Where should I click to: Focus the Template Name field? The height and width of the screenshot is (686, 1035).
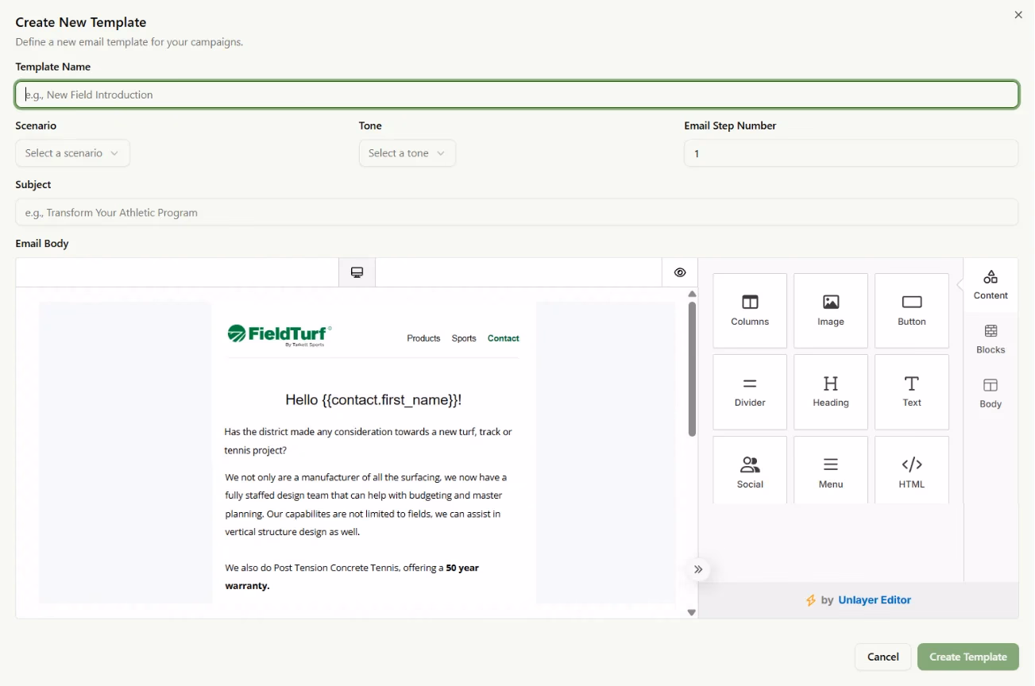click(517, 94)
